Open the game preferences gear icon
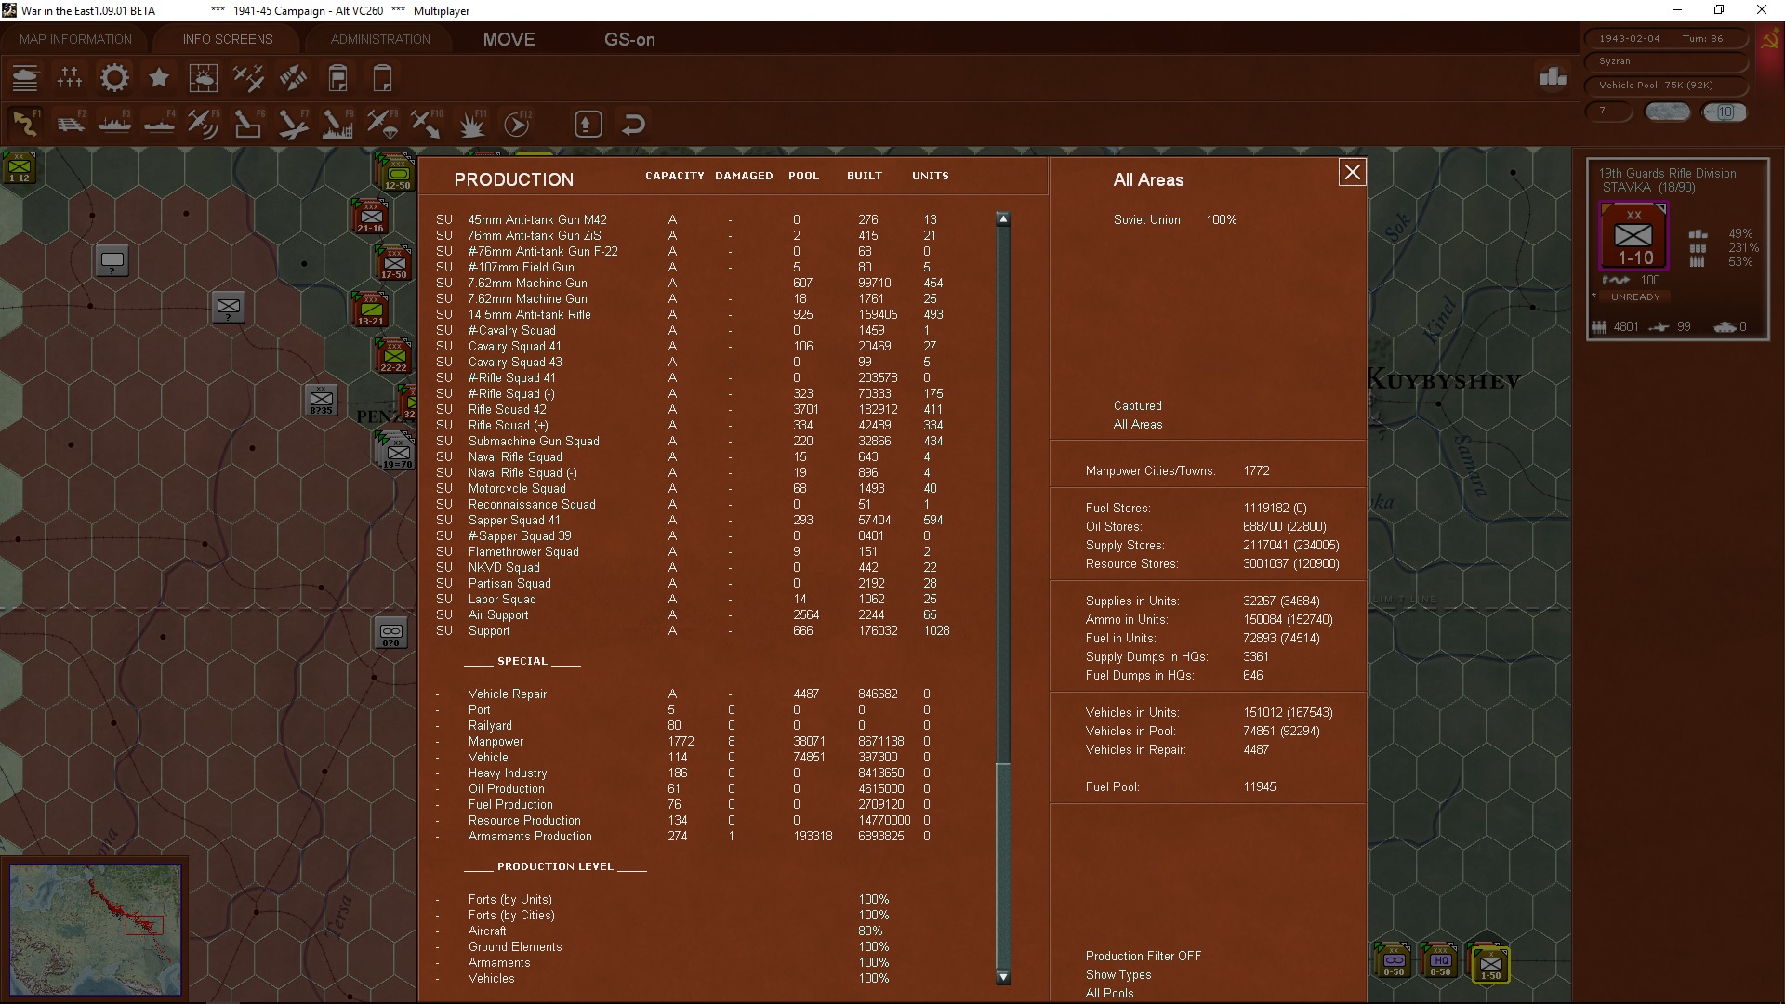Image resolution: width=1785 pixels, height=1004 pixels. (x=113, y=78)
